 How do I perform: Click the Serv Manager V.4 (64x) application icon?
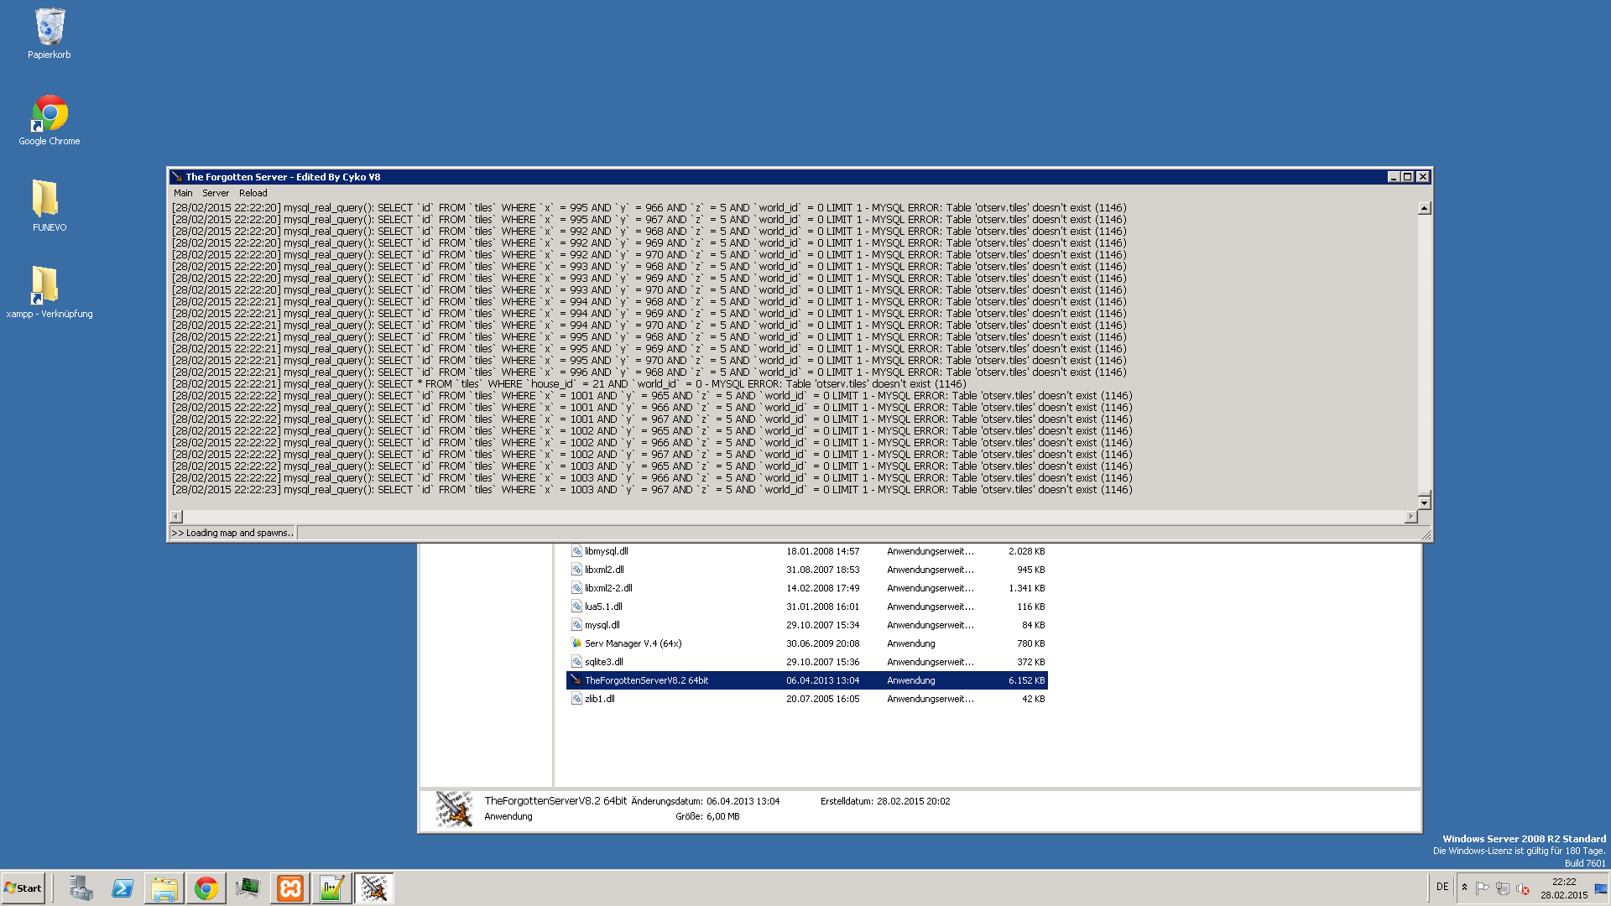576,643
